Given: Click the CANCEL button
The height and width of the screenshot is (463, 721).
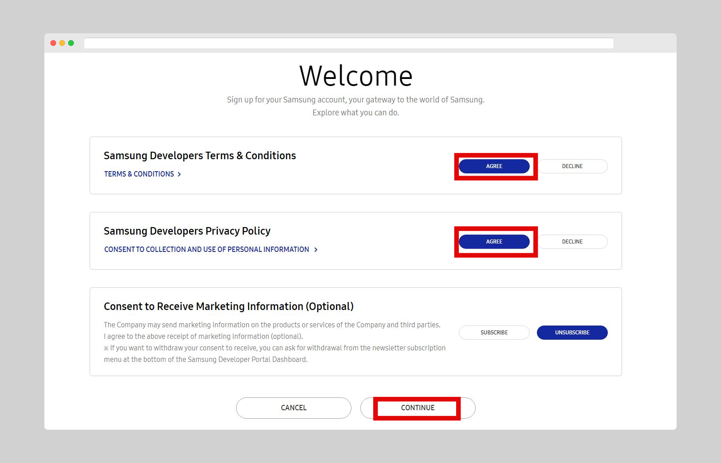Looking at the screenshot, I should click(294, 408).
